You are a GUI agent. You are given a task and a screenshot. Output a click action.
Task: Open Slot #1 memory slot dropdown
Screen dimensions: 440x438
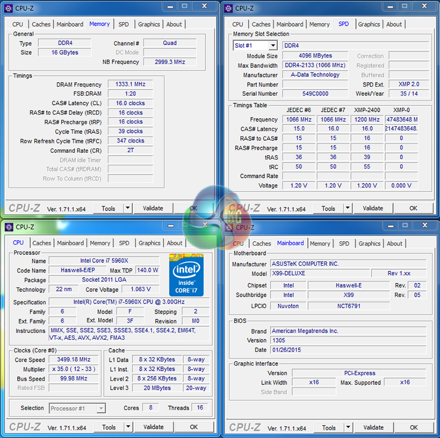[272, 46]
